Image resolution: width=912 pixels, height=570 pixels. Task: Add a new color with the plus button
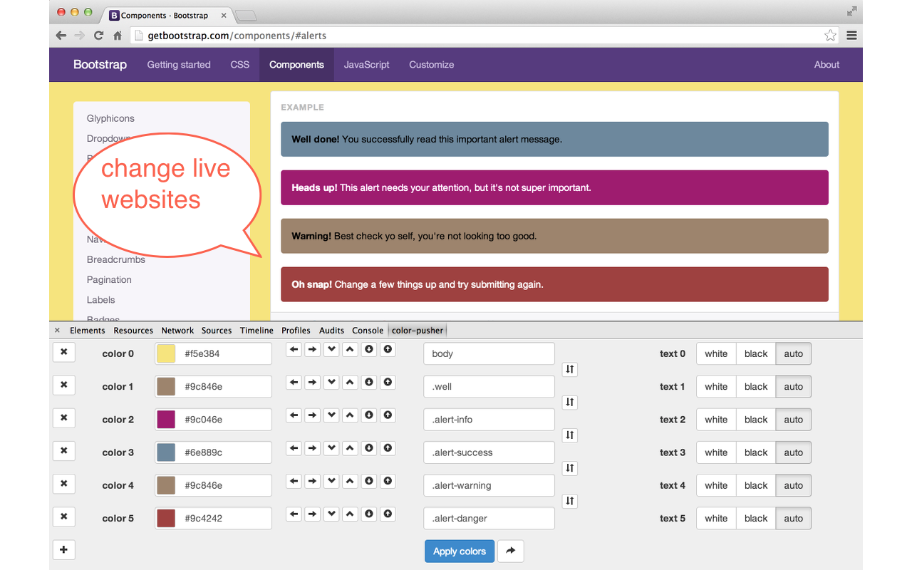tap(63, 549)
